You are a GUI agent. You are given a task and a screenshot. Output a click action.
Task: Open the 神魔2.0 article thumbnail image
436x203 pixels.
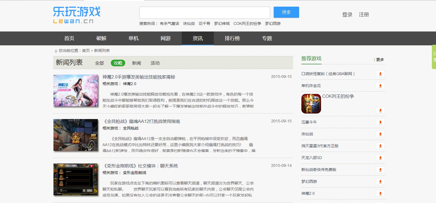pyautogui.click(x=76, y=91)
